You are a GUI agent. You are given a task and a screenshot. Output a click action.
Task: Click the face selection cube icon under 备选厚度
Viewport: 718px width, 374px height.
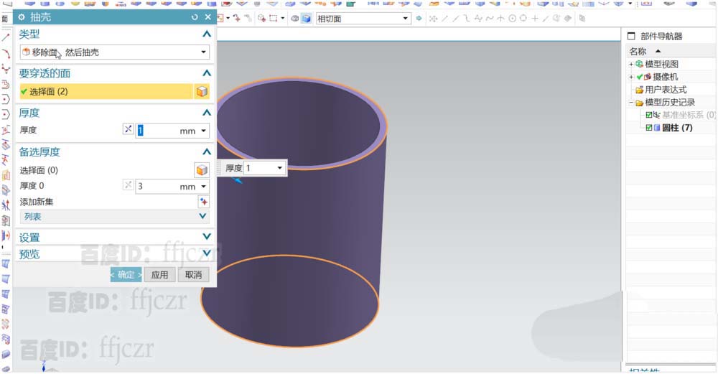(x=202, y=170)
